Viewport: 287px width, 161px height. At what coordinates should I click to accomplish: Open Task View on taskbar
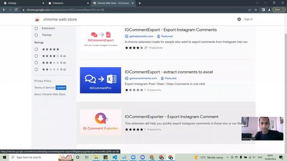87,157
